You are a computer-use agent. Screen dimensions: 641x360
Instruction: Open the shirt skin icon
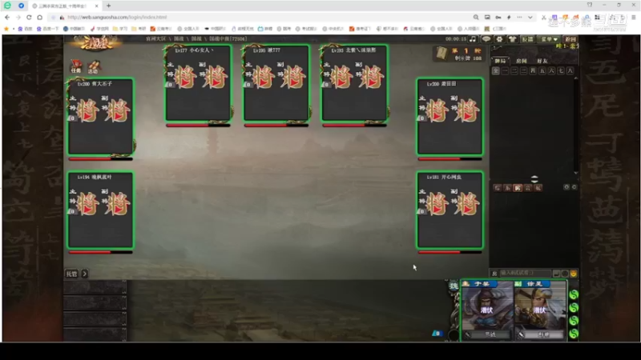pos(512,38)
